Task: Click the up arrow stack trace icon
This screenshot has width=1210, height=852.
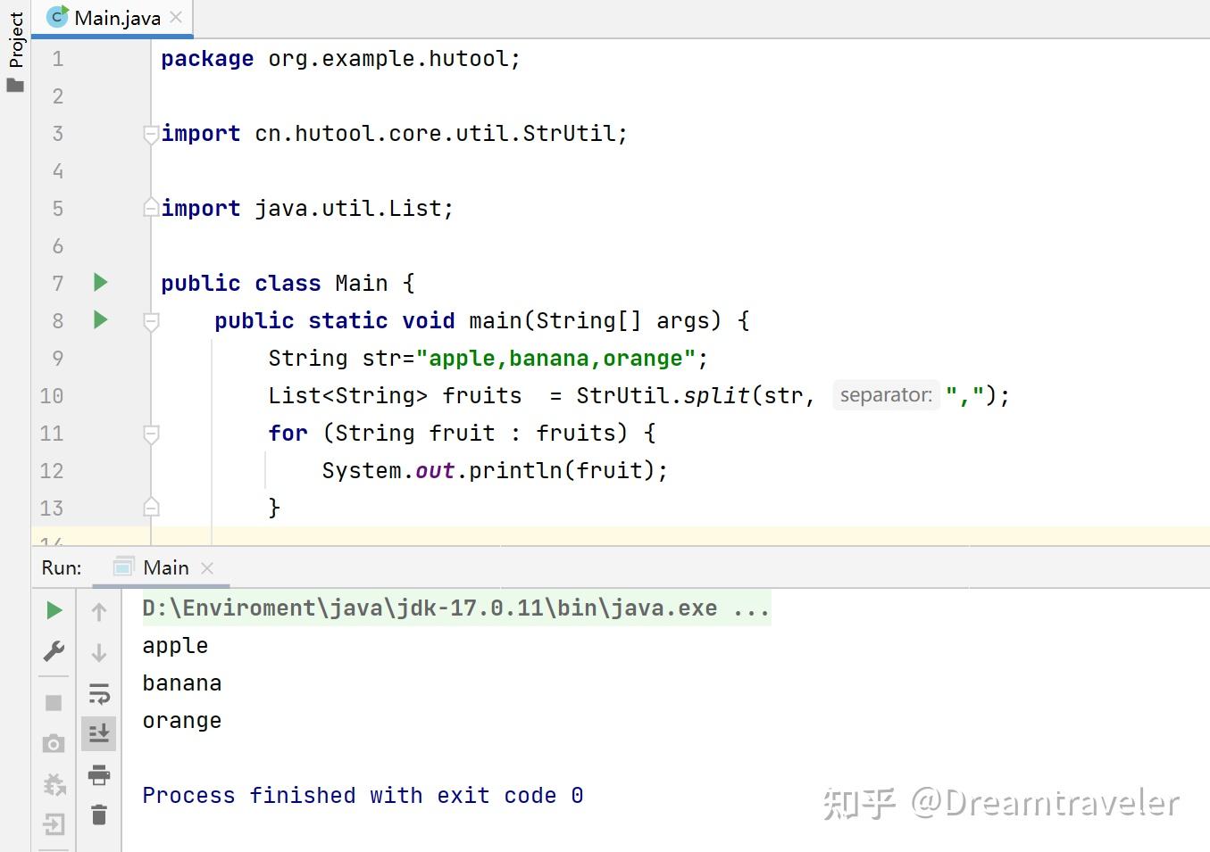Action: (x=99, y=612)
